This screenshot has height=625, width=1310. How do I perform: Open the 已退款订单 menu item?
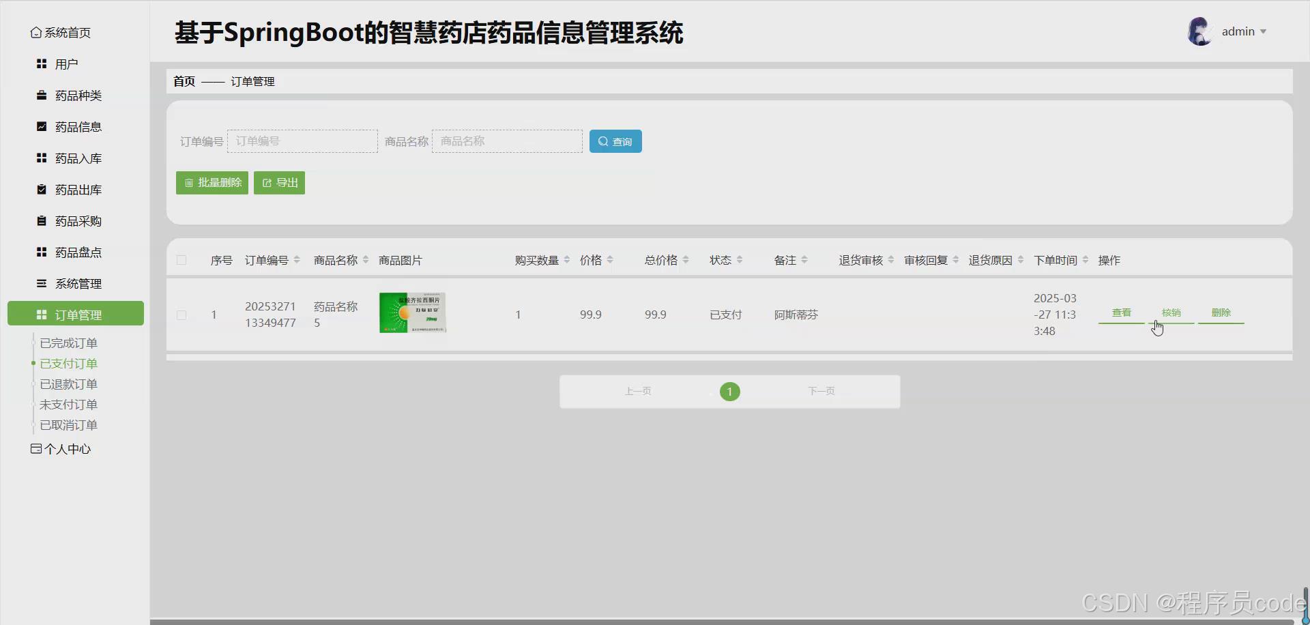pos(68,383)
